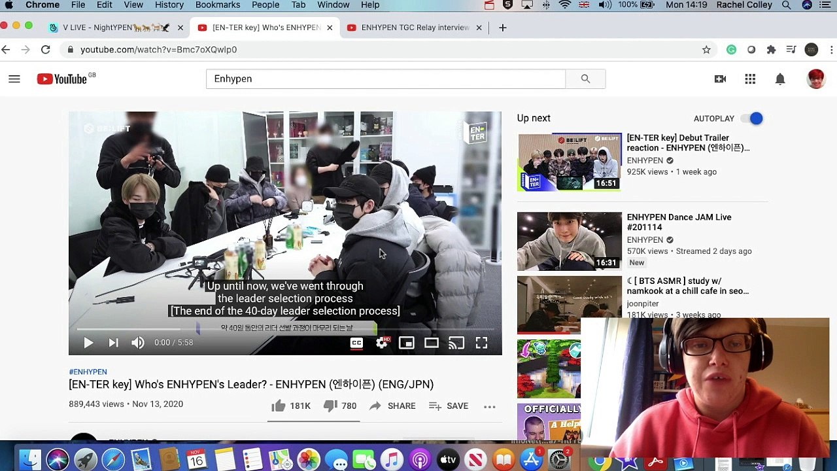Open the create video camera icon
Image resolution: width=837 pixels, height=471 pixels.
coord(720,79)
